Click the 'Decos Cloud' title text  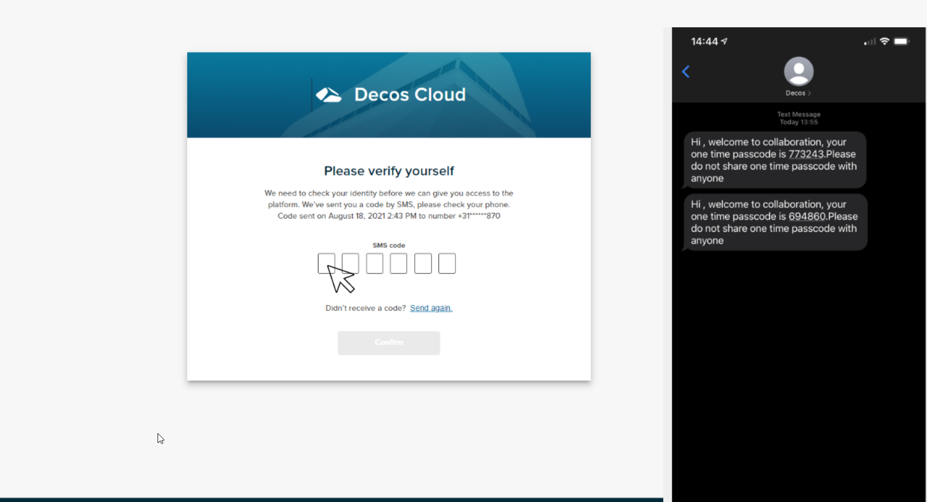pos(410,94)
